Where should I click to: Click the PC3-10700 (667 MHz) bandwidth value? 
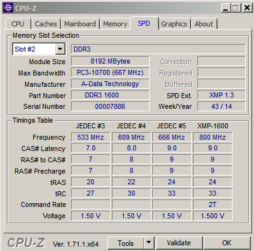[110, 72]
